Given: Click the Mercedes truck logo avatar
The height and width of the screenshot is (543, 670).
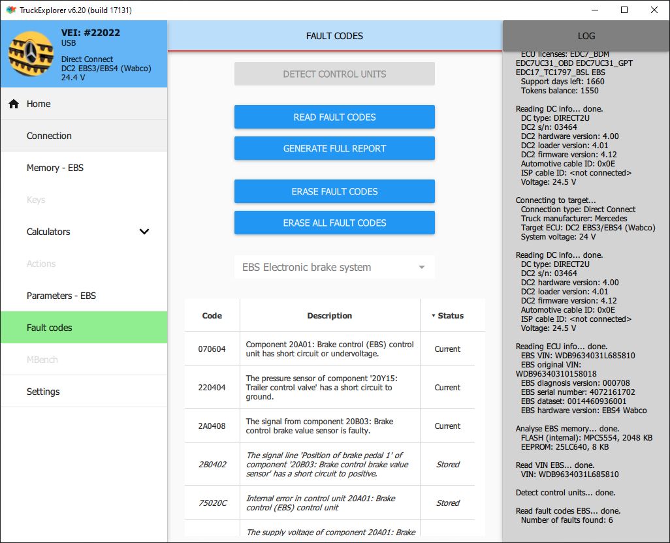Looking at the screenshot, I should (x=31, y=54).
